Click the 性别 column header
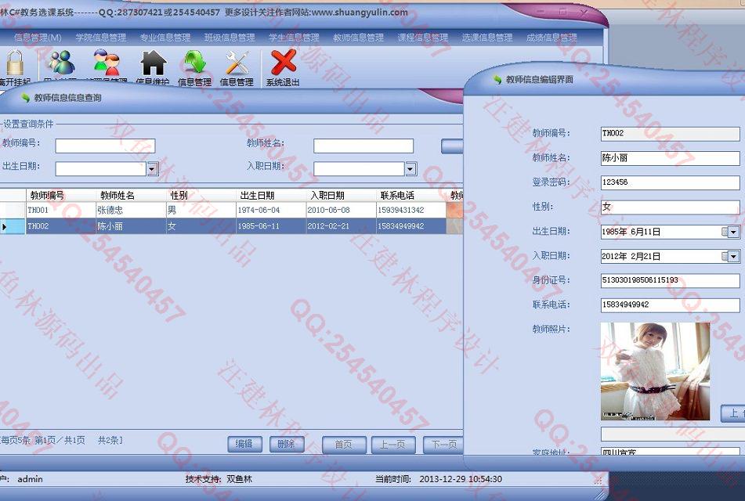 201,195
